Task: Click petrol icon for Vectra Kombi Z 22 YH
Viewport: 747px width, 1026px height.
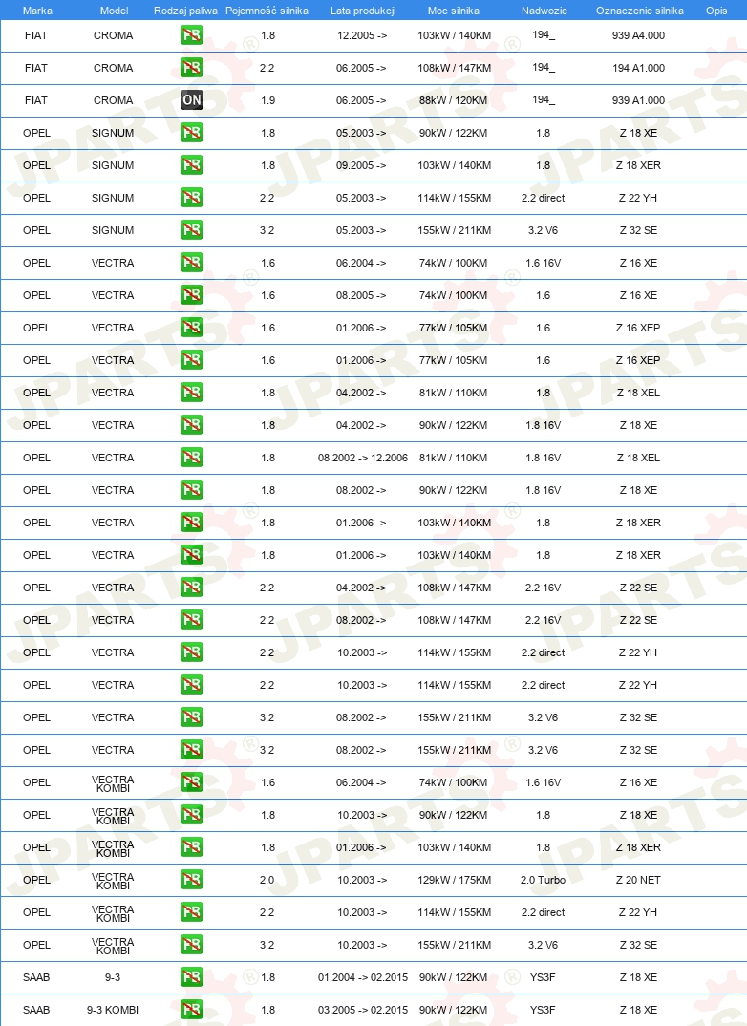Action: pos(192,912)
